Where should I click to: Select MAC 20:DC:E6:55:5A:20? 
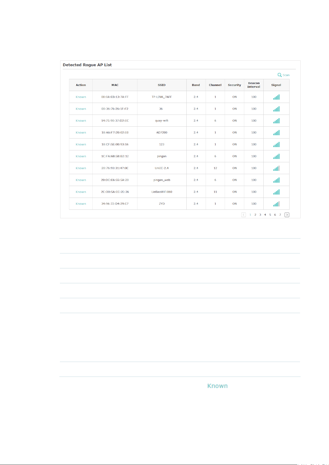click(x=115, y=180)
